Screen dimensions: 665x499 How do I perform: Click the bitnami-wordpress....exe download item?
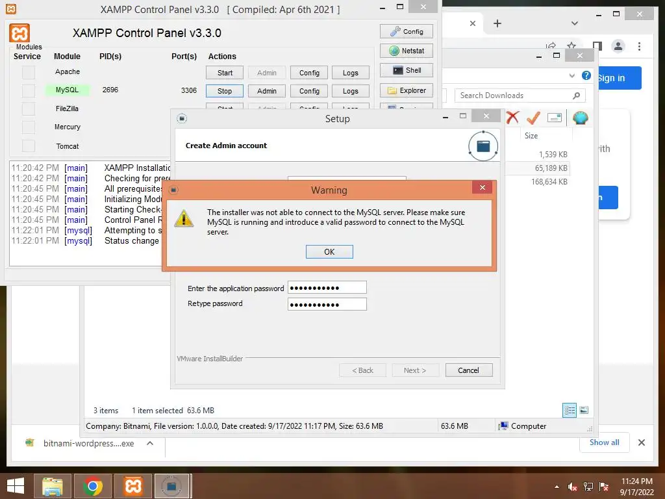[x=88, y=443]
